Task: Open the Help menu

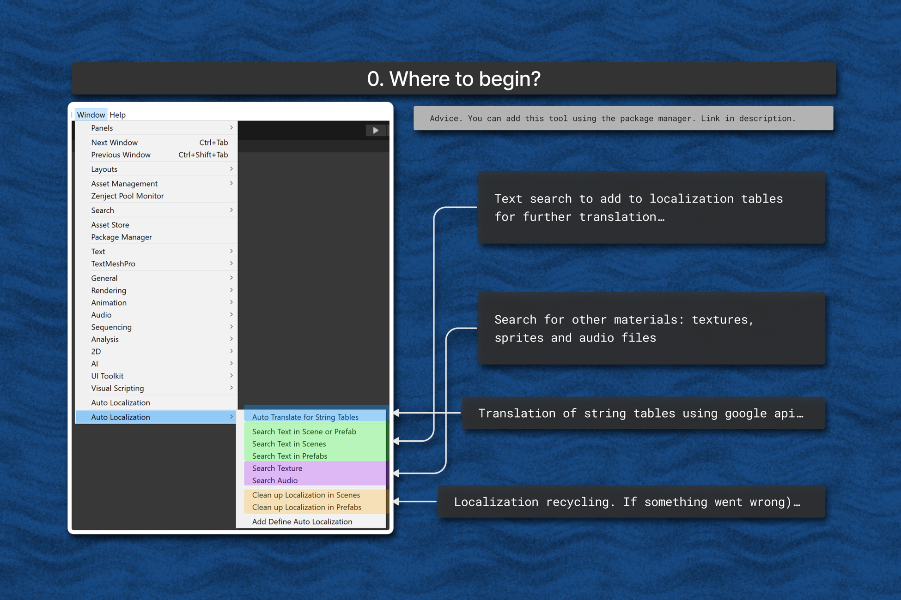Action: [x=117, y=115]
